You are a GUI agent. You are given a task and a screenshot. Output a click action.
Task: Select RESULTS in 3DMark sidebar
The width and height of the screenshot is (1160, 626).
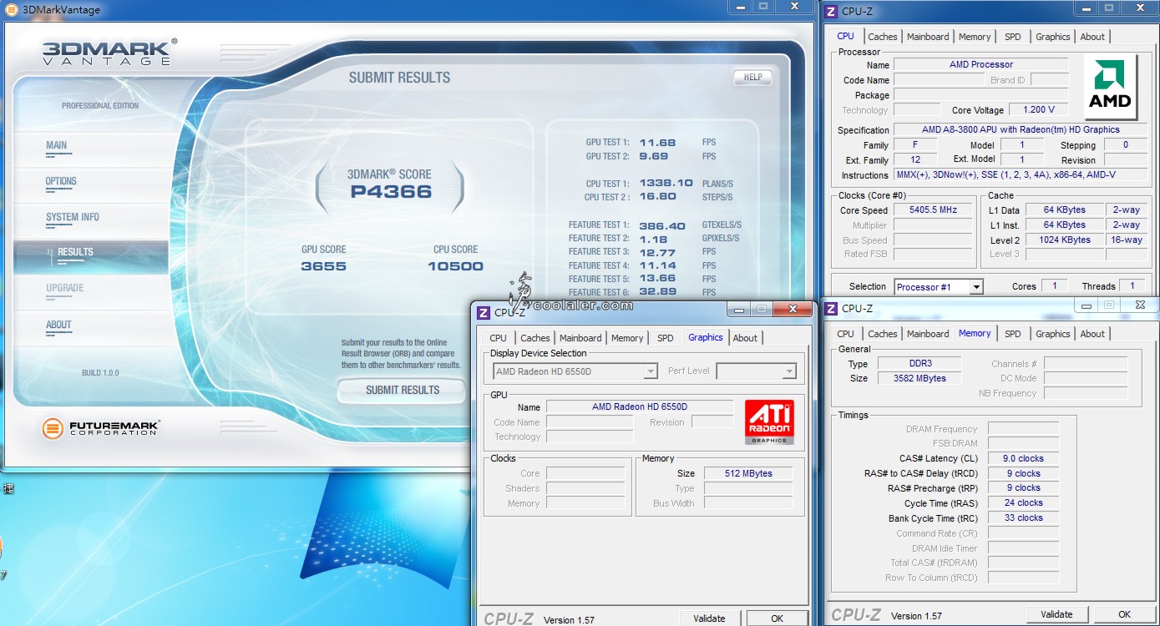click(90, 256)
